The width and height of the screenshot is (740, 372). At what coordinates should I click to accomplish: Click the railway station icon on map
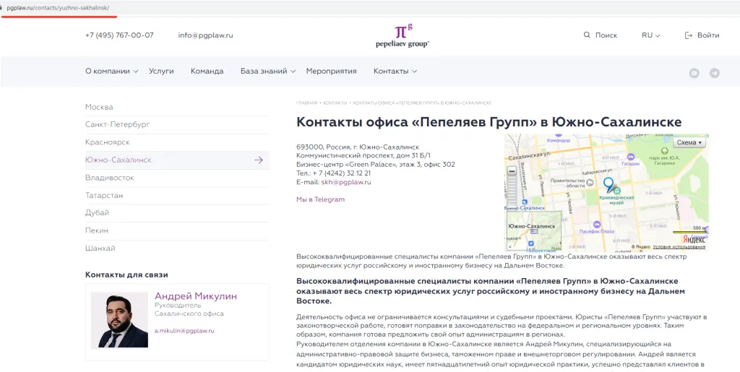[525, 202]
